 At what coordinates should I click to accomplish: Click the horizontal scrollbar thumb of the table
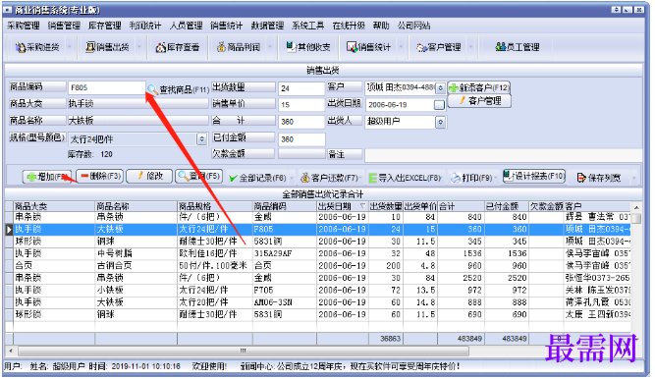(244, 351)
